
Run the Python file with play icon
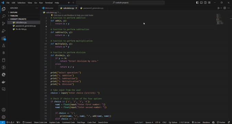218,8
